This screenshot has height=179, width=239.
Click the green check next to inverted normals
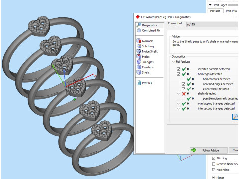click(x=184, y=69)
